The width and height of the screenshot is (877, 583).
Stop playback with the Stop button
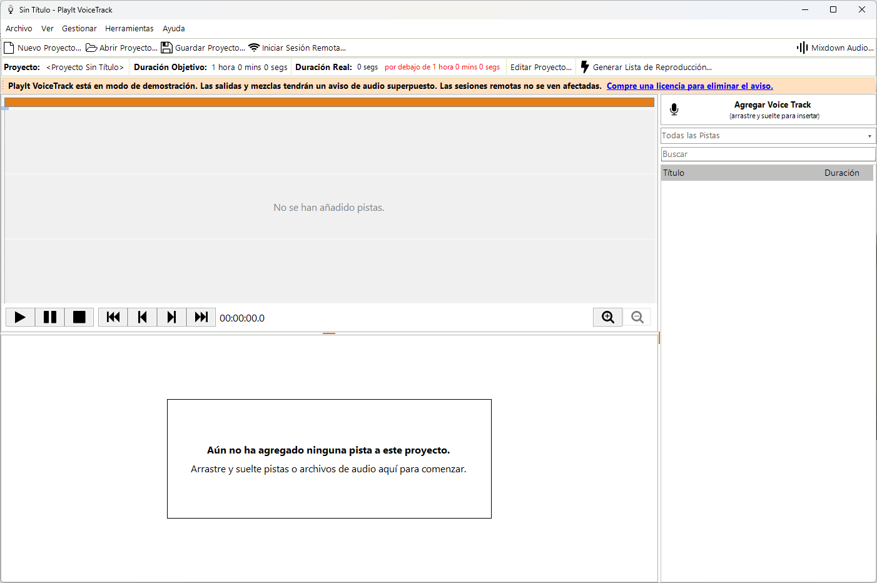pyautogui.click(x=79, y=317)
